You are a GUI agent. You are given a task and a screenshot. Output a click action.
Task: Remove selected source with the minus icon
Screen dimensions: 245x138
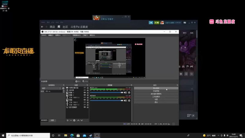(71, 120)
